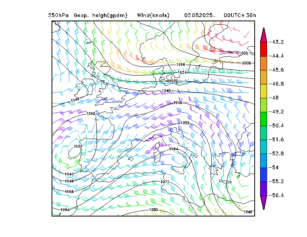Select the orange swatch between -44.4 and -45.6
Screen dimensions: 307x237
[x=264, y=64]
